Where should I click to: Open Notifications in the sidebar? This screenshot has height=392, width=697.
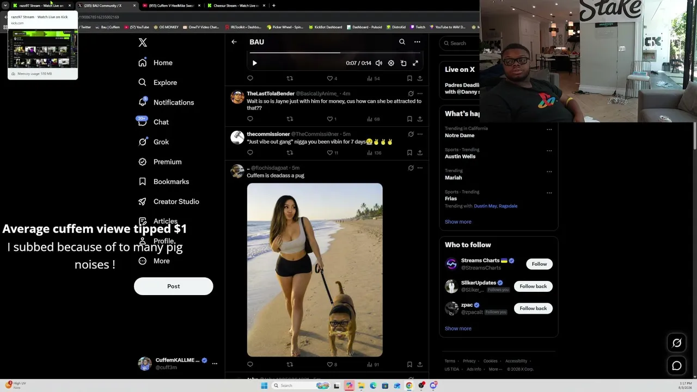[x=166, y=102]
